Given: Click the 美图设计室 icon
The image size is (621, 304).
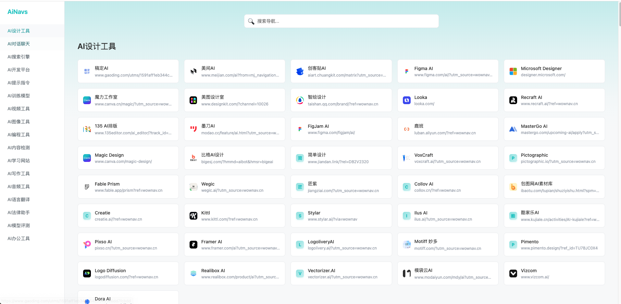Looking at the screenshot, I should pyautogui.click(x=193, y=100).
